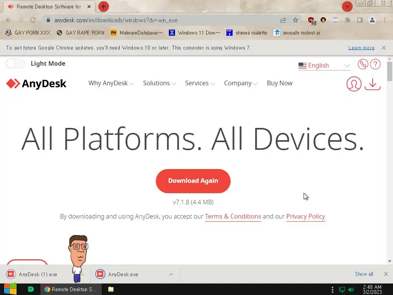Open the user account circle icon
Image resolution: width=393 pixels, height=295 pixels.
(x=354, y=84)
